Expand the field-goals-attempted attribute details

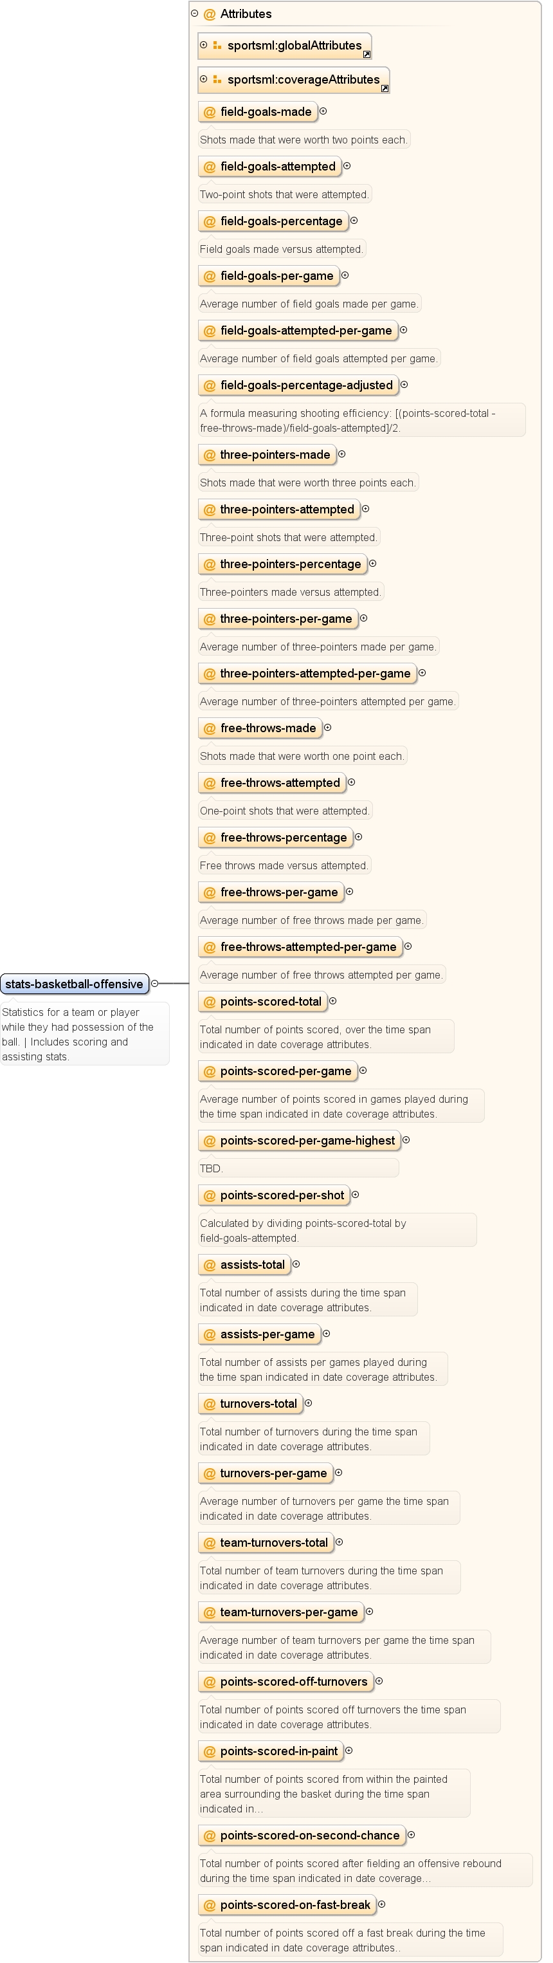point(347,165)
